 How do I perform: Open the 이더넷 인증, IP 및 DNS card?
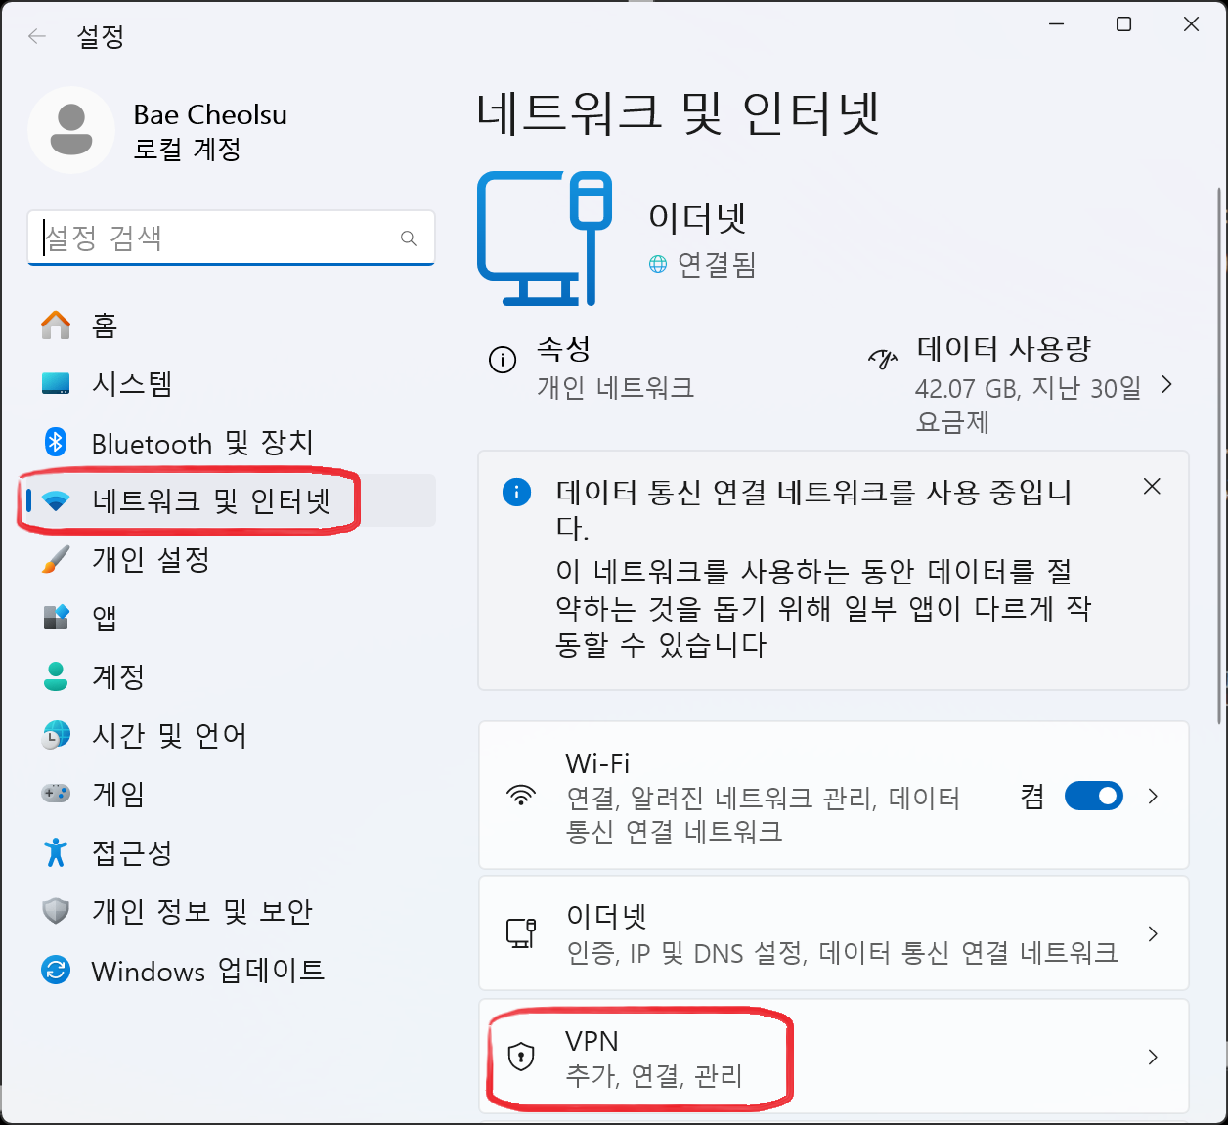834,933
